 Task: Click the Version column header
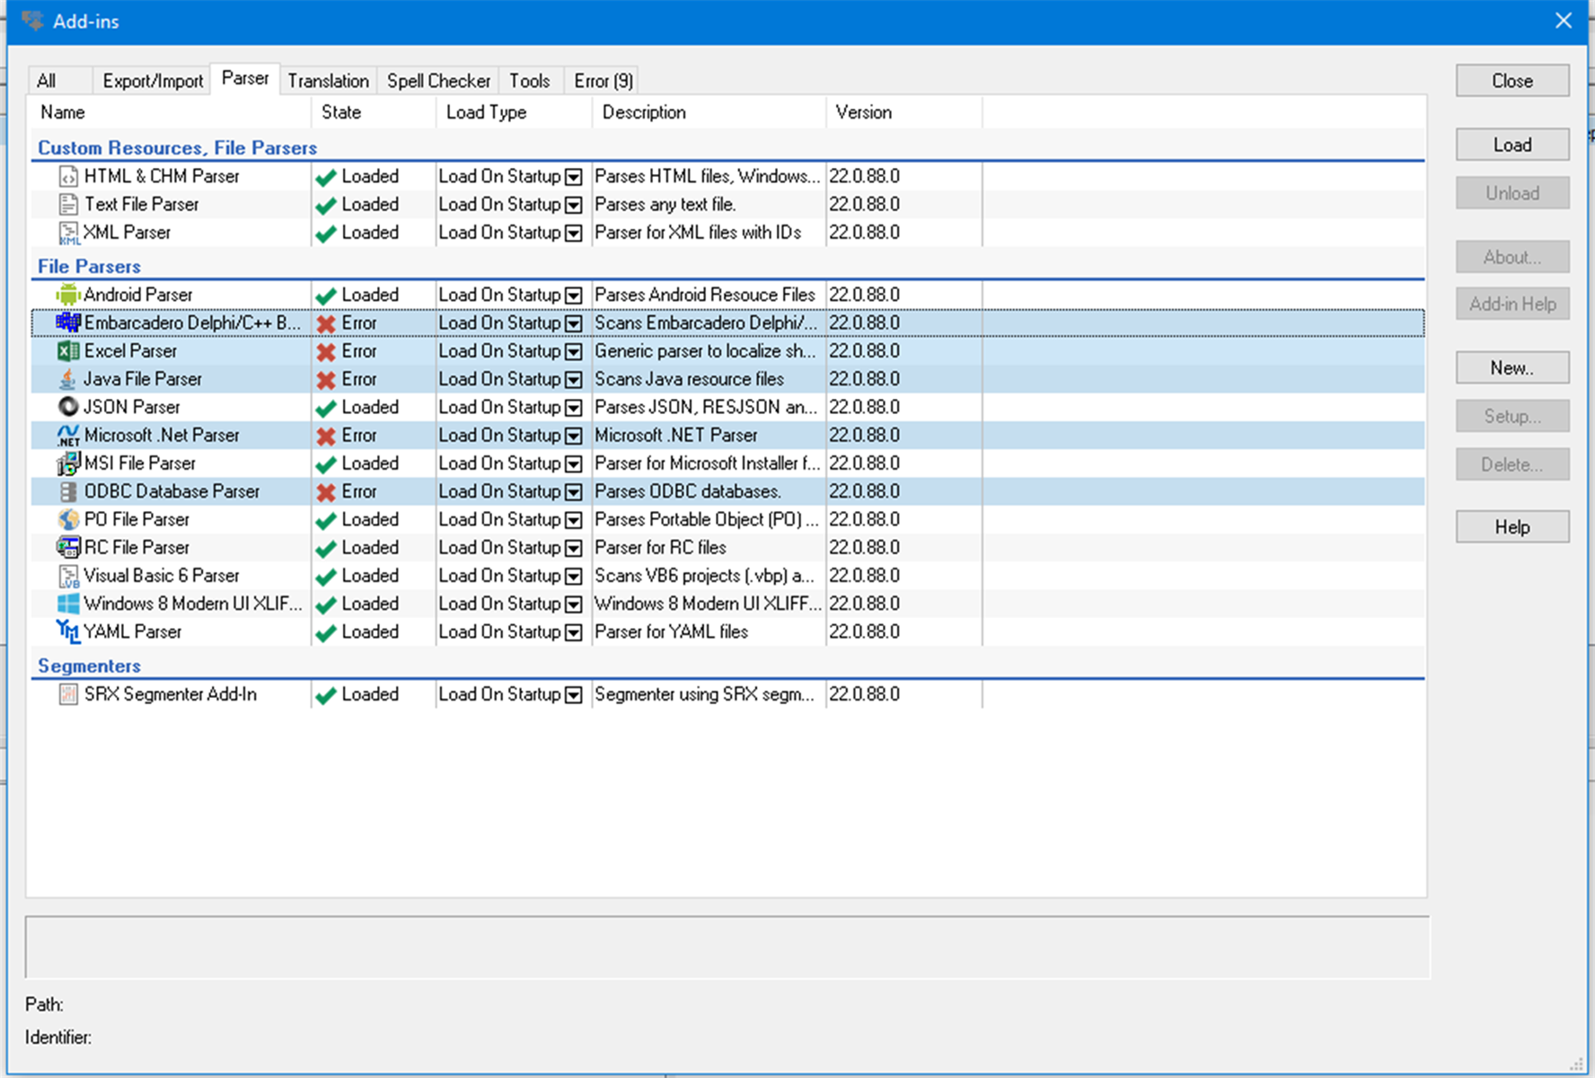(903, 112)
